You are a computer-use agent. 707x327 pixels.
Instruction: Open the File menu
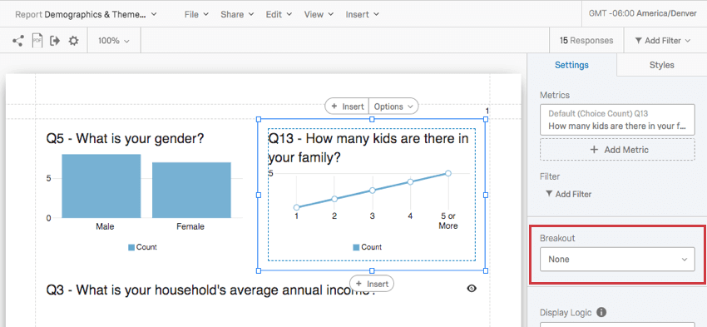tap(196, 14)
